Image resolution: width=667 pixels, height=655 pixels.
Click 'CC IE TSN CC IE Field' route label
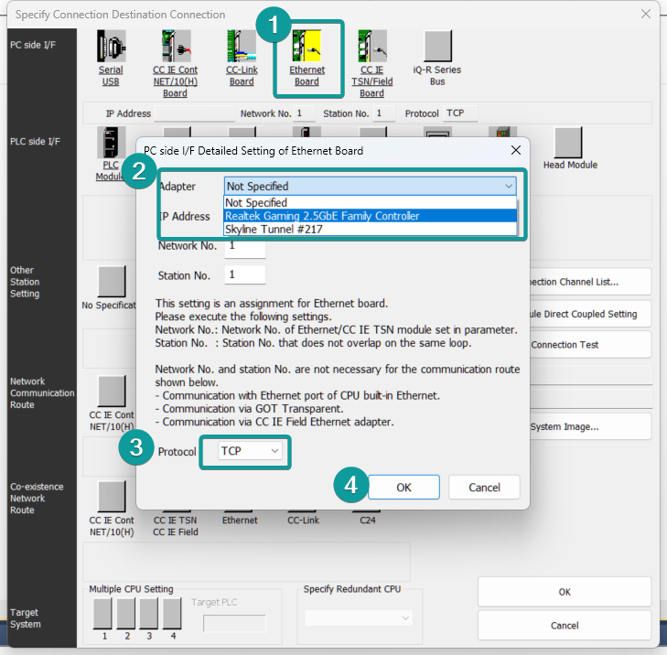tap(176, 526)
